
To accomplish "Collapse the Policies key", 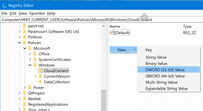I will 19,43.
